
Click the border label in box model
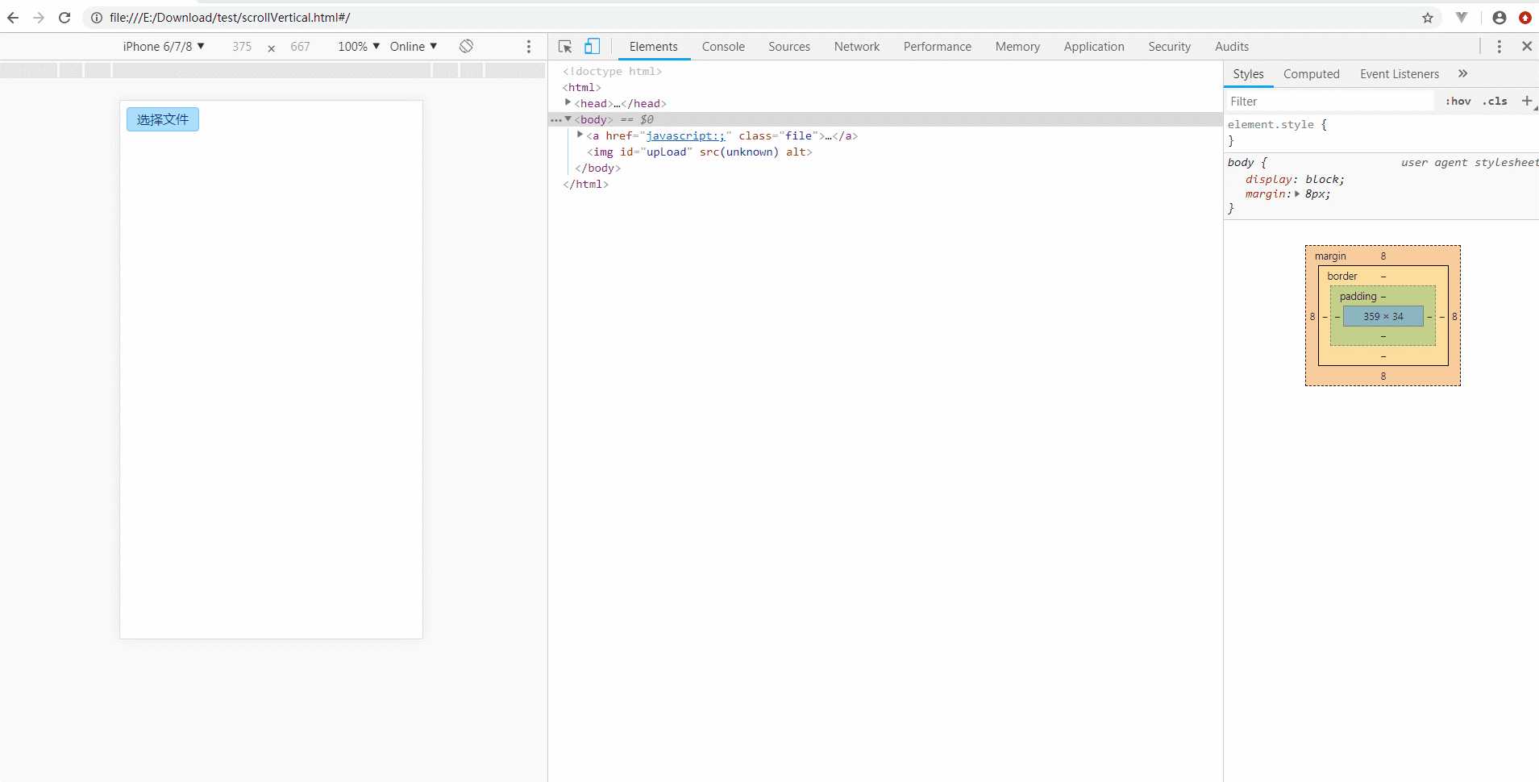click(x=1342, y=276)
